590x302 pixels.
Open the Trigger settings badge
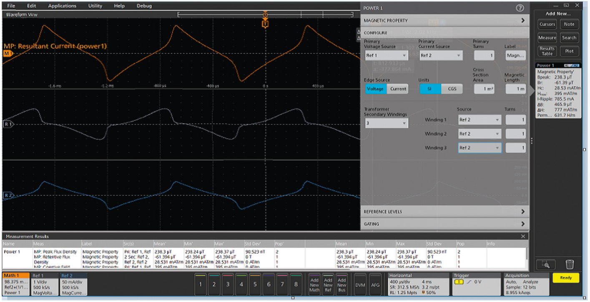476,284
